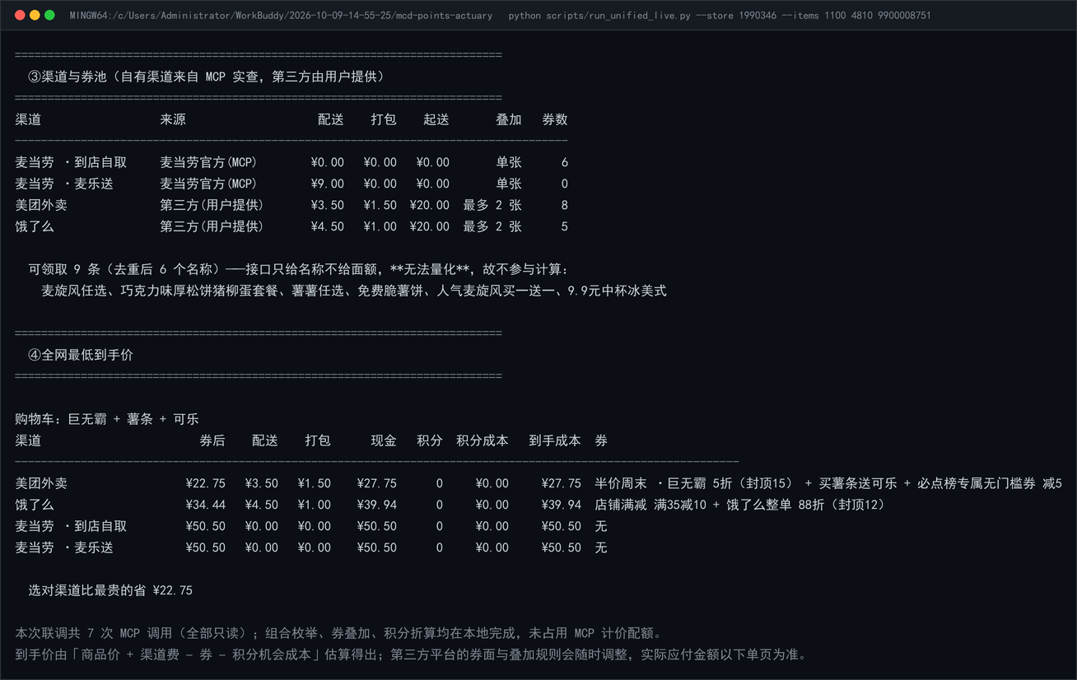Click coupon count 5 for 饿了么
The image size is (1077, 680).
point(564,226)
